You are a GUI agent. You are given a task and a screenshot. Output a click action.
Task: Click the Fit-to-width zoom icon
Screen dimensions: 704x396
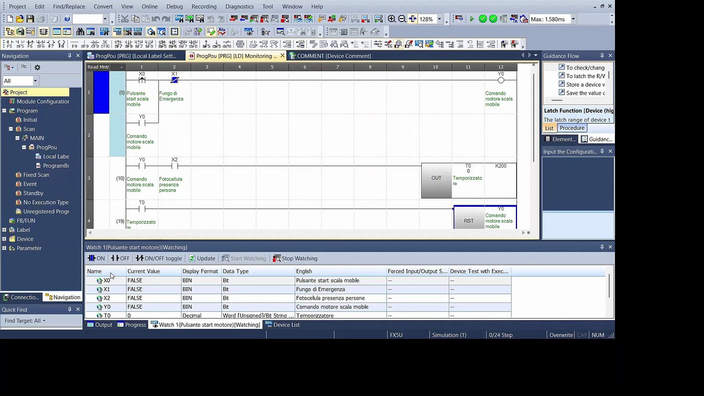[413, 19]
